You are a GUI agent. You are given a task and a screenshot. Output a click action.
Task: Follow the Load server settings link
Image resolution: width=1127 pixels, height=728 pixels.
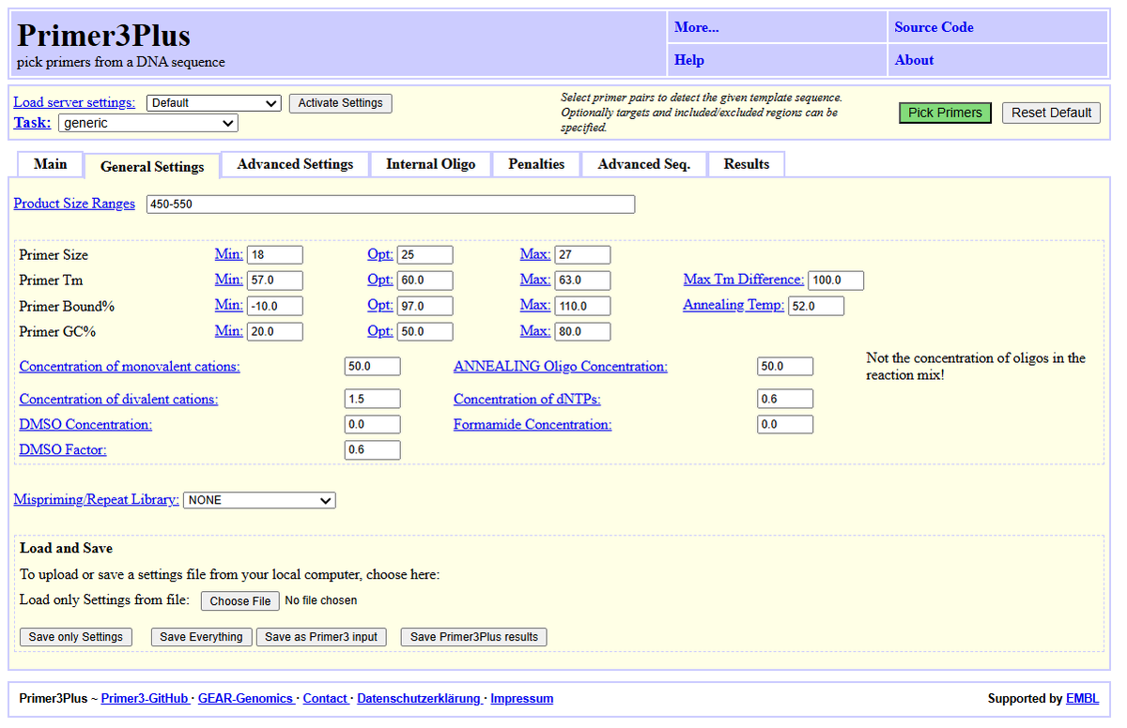[x=74, y=102]
